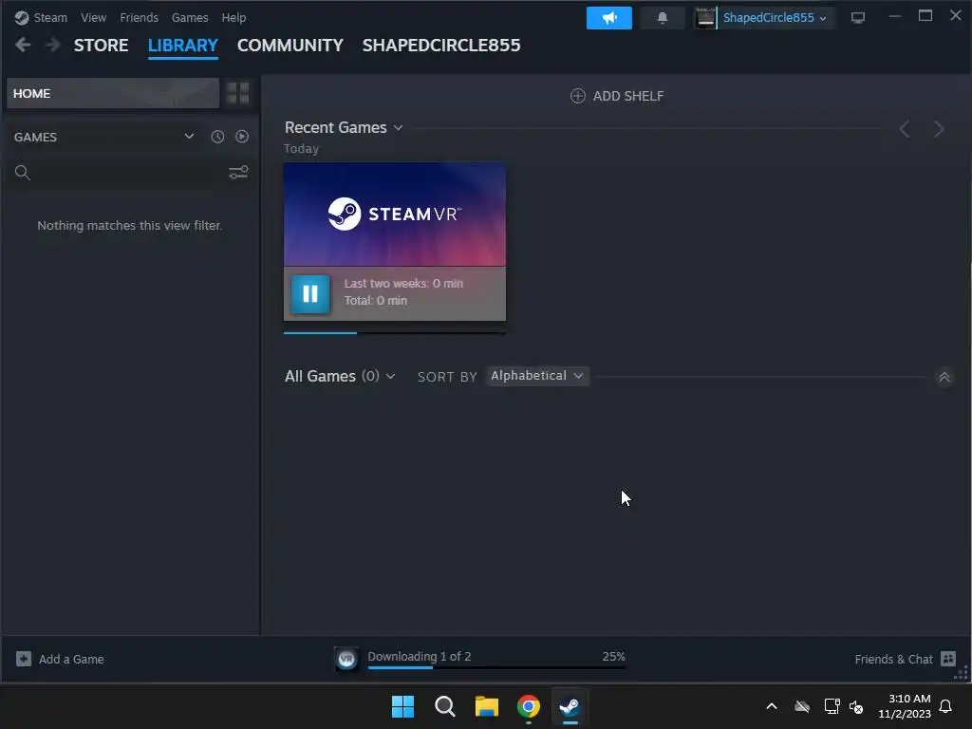This screenshot has width=972, height=729.
Task: Click the download progress bar
Action: point(496,667)
